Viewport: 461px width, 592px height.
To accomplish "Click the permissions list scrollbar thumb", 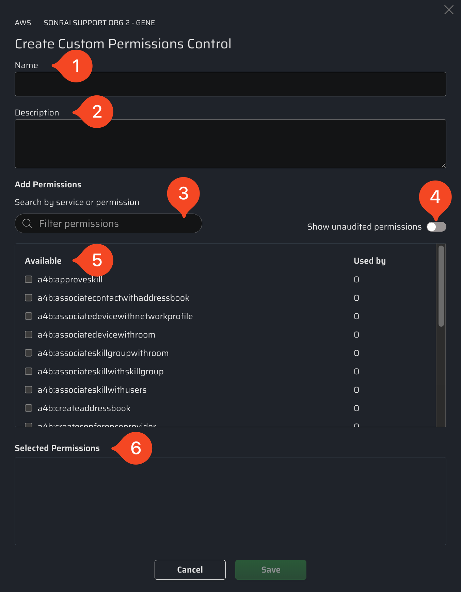I will point(441,286).
